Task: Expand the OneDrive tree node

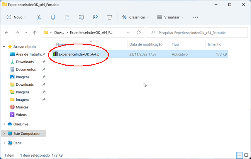Action: [4, 124]
